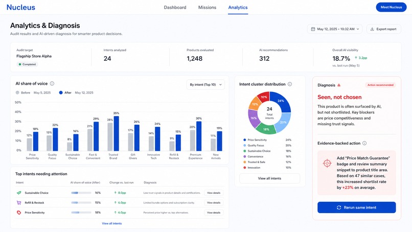Click the Diagnosis warning triangle icon
The image size is (412, 232).
[339, 85]
